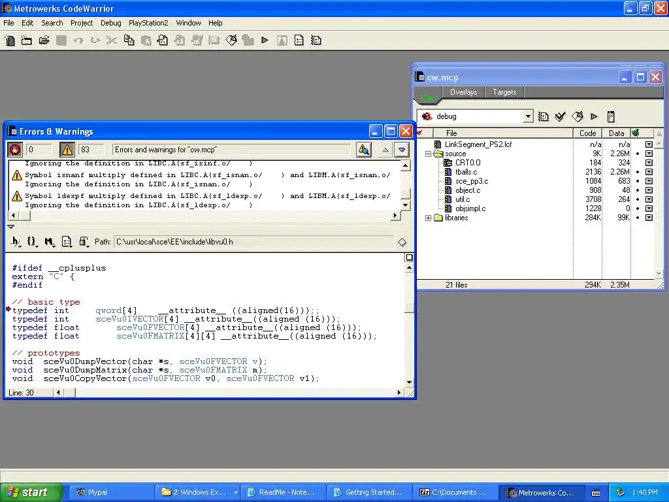The image size is (669, 502).
Task: Click the Getting Started taskbar button
Action: coord(370,492)
